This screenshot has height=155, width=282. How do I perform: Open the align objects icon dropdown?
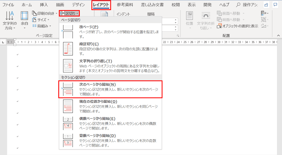[265, 13]
